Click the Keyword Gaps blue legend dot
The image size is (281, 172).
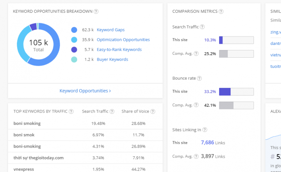[74, 30]
